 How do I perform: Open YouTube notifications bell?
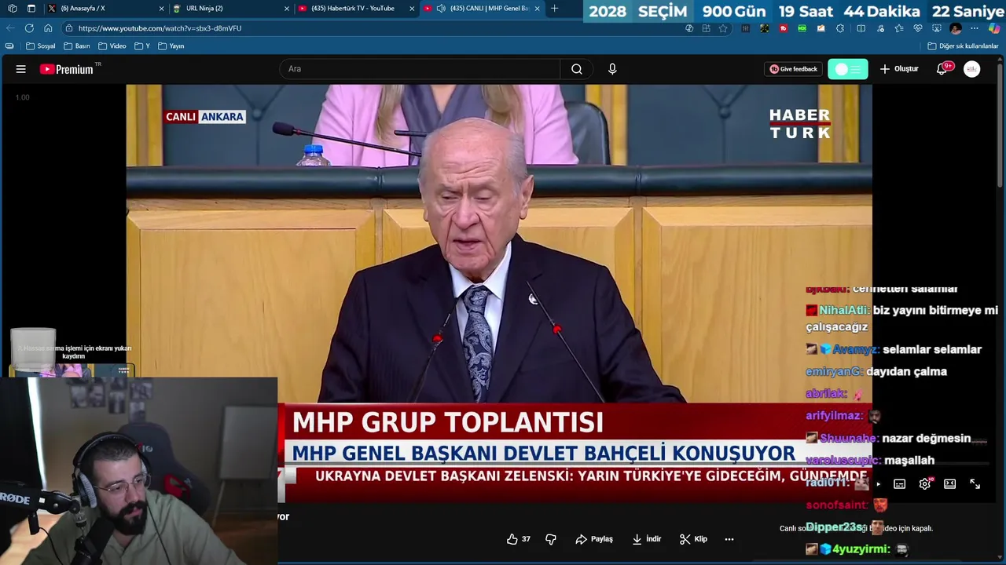[x=942, y=69]
